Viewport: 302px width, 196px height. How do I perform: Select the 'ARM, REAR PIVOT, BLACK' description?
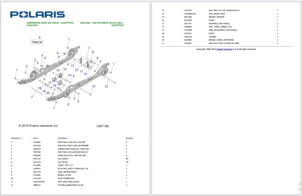pos(68,182)
